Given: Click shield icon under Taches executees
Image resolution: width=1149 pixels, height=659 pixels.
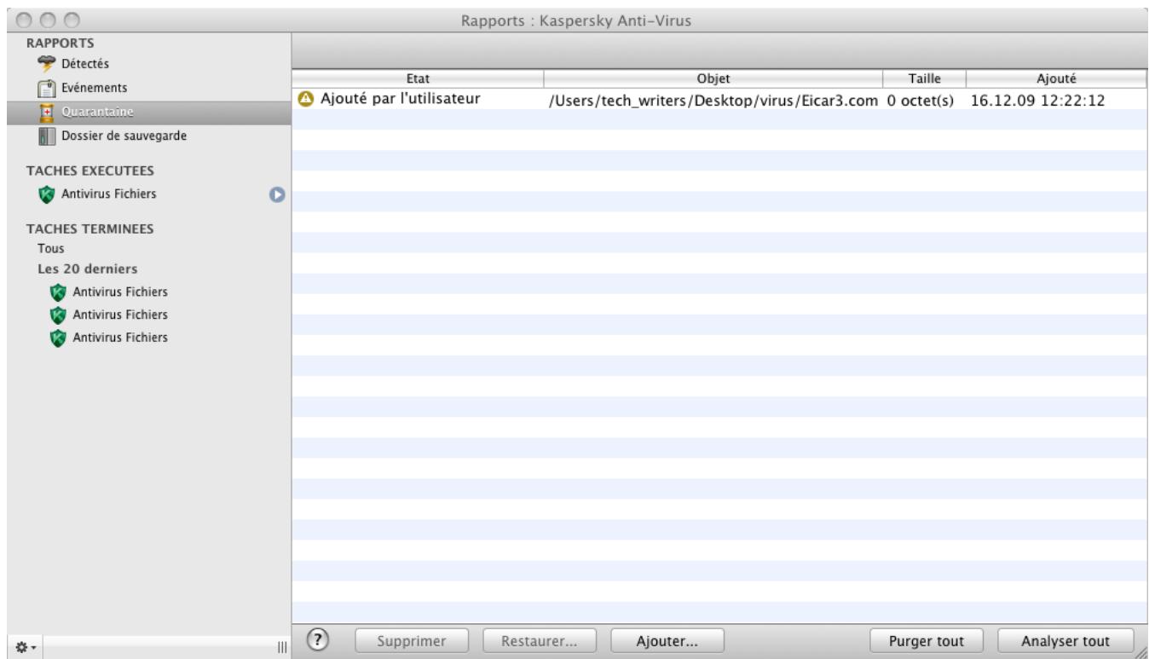Looking at the screenshot, I should point(47,194).
